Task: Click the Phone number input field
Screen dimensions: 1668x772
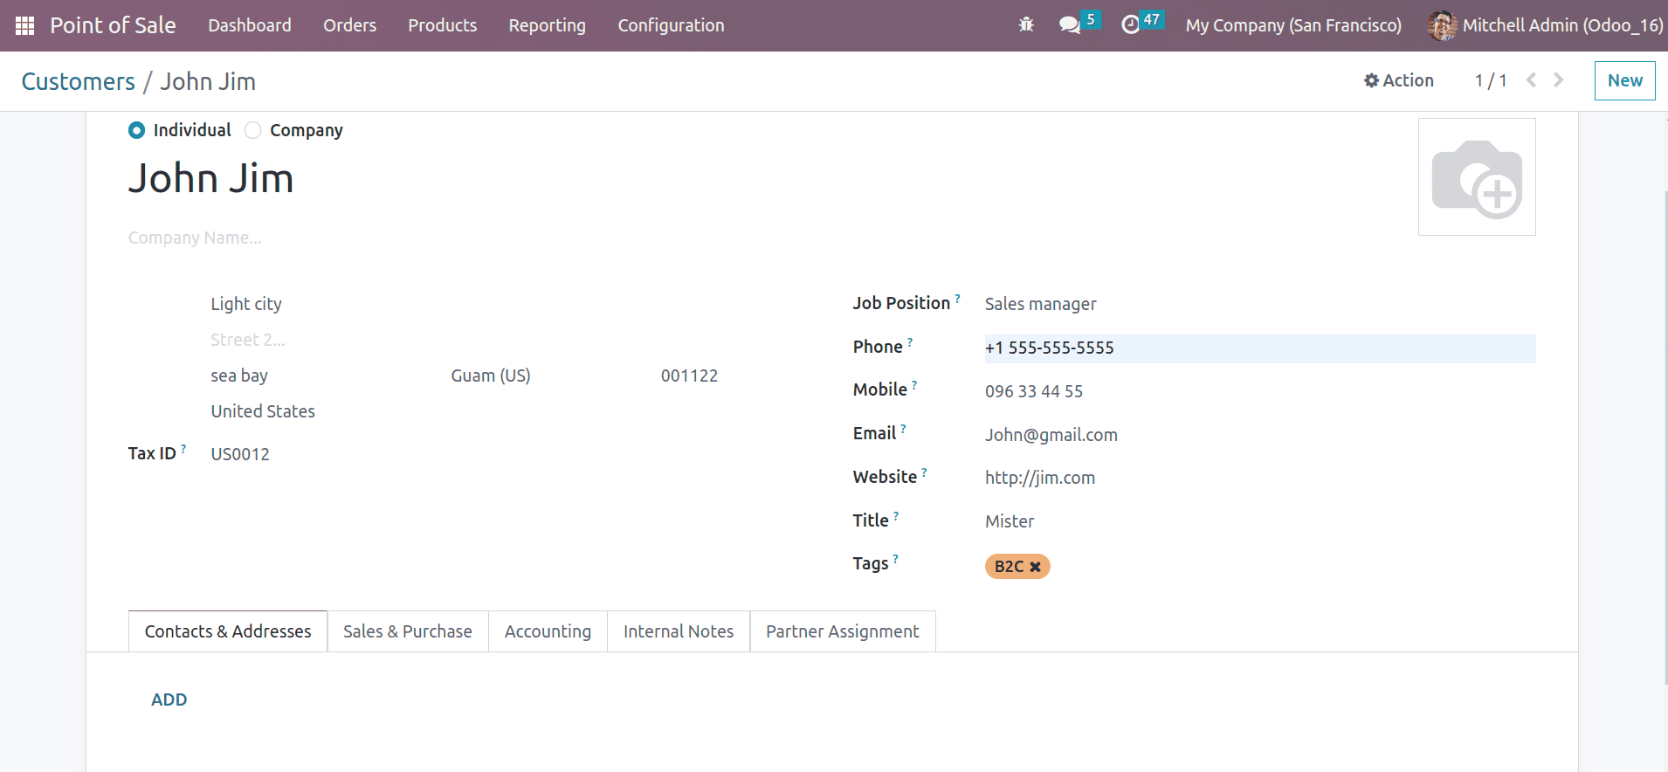Action: click(x=1260, y=348)
